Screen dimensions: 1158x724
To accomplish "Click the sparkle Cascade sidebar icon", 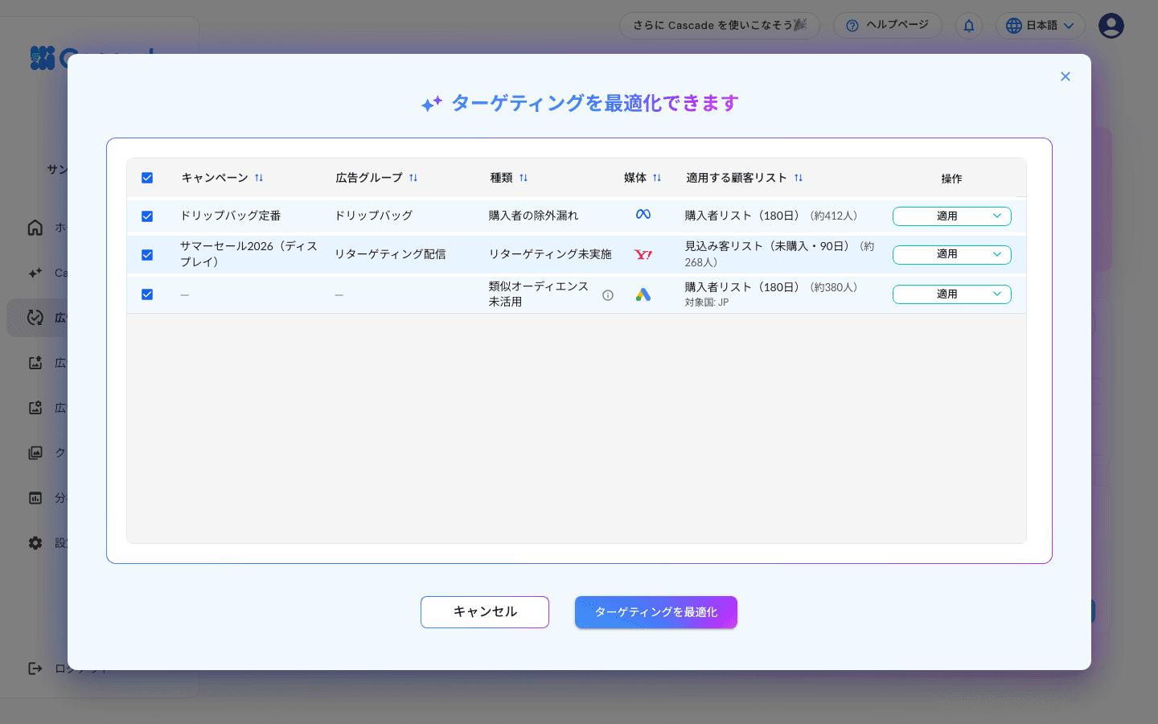I will point(35,273).
